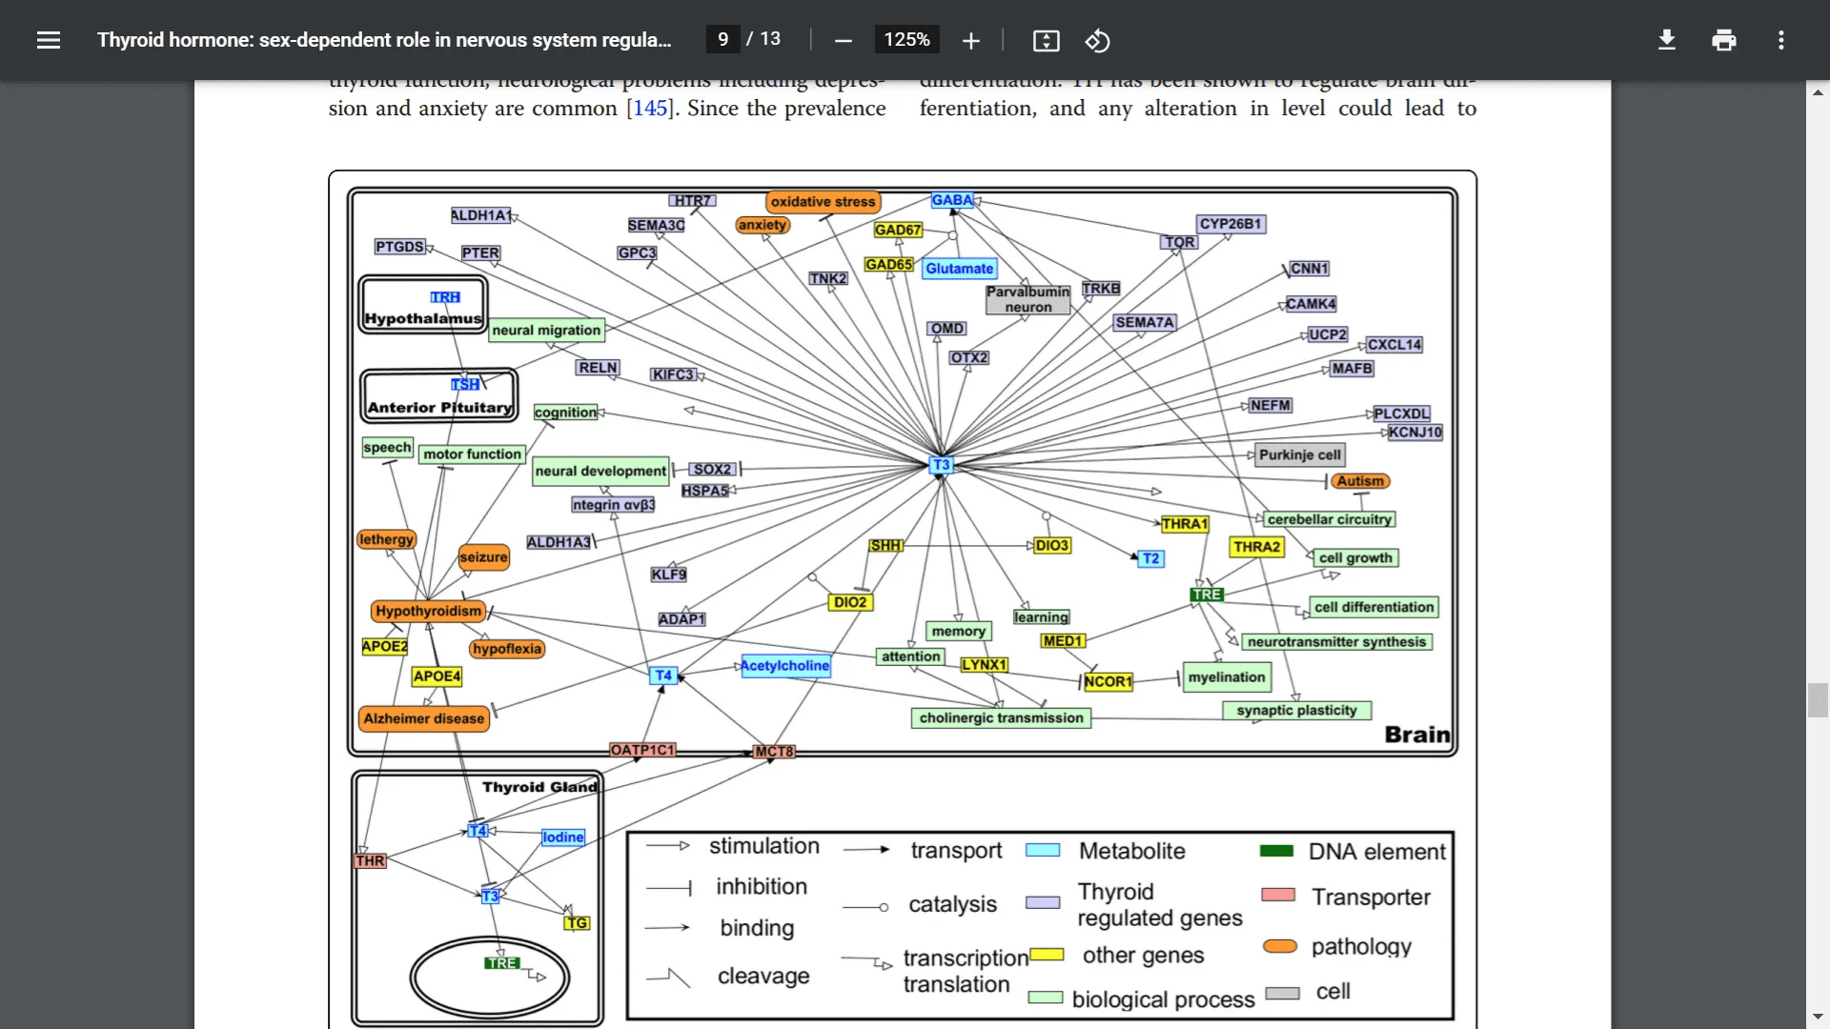This screenshot has height=1029, width=1830.
Task: Click the 'inhibition' legend entry
Action: tap(762, 887)
